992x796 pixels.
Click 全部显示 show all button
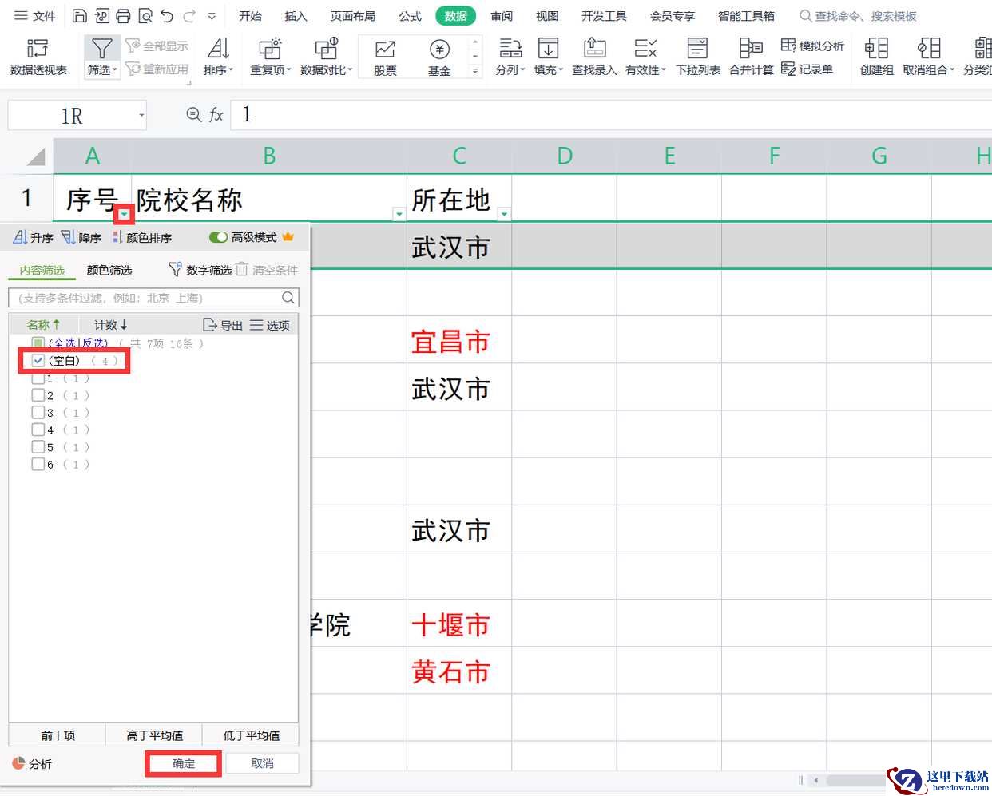click(x=157, y=46)
